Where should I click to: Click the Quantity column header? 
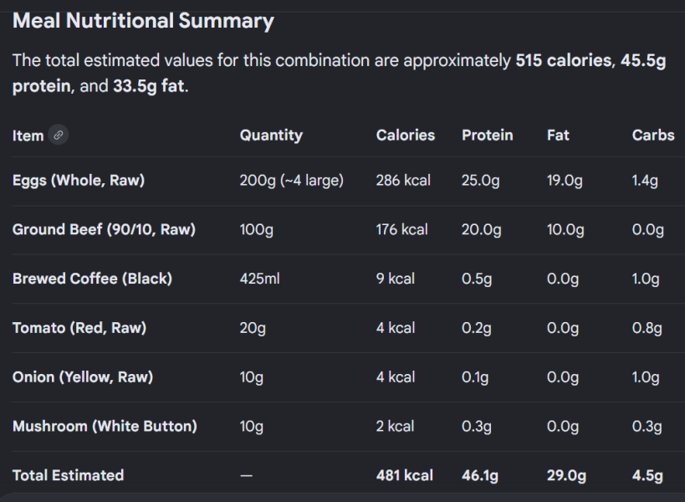point(271,136)
